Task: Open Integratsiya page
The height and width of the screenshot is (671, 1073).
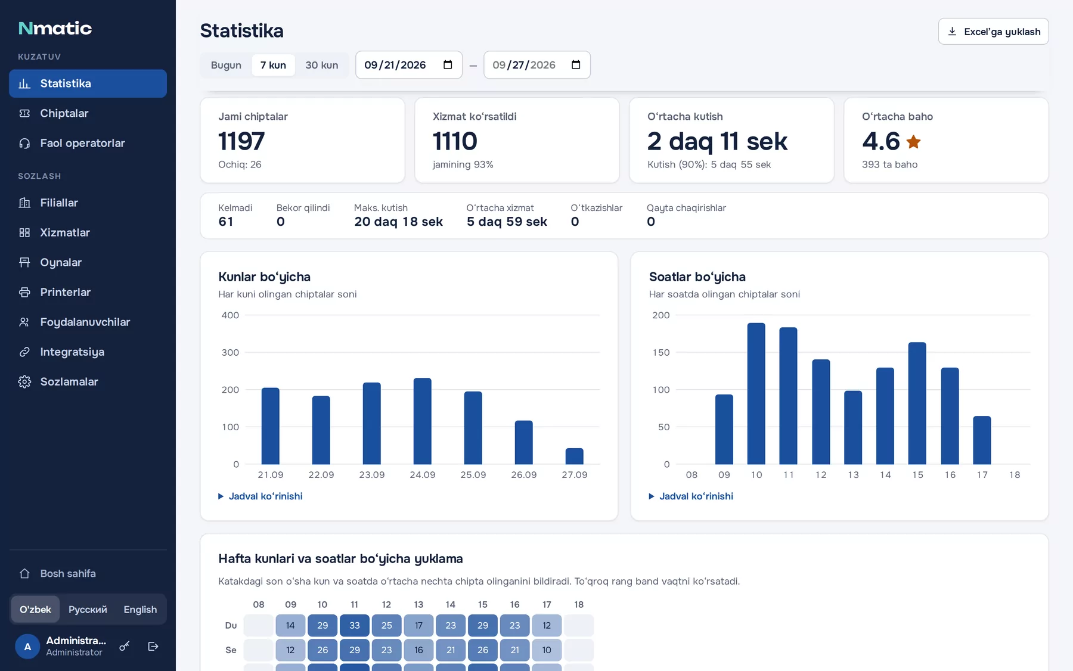Action: pos(88,352)
